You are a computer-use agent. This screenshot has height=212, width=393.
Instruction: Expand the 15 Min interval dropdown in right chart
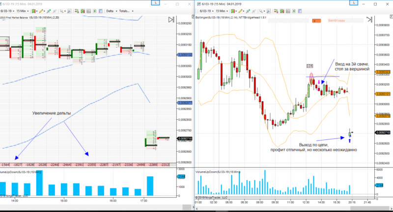(x=222, y=11)
